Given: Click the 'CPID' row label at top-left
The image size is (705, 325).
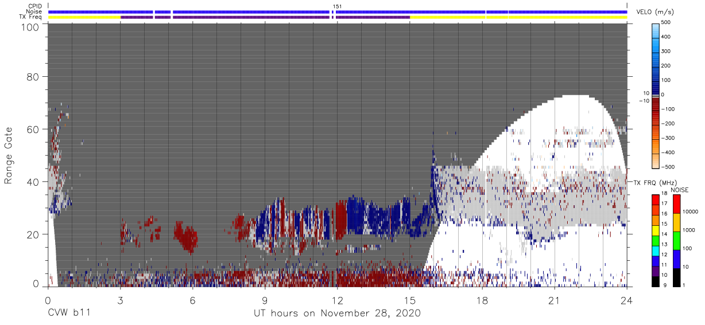Looking at the screenshot, I should coord(34,6).
